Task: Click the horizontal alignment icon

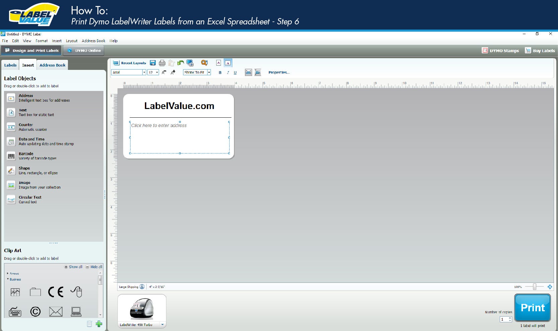Action: [248, 72]
